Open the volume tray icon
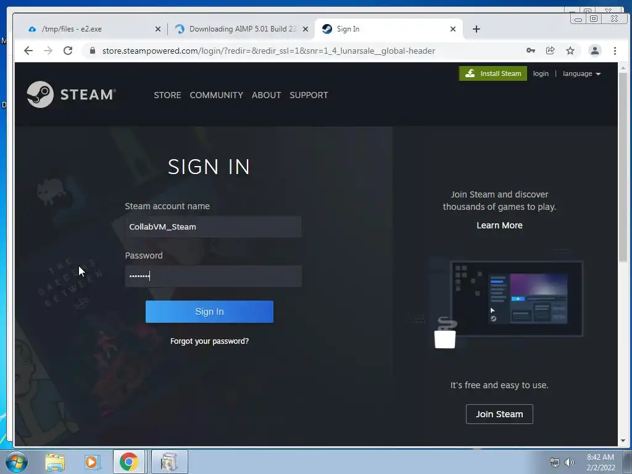Screen dimensions: 632x474 pyautogui.click(x=570, y=462)
